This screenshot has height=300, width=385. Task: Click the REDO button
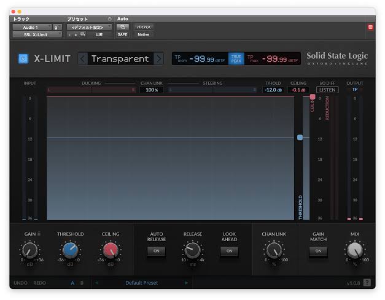click(x=39, y=283)
